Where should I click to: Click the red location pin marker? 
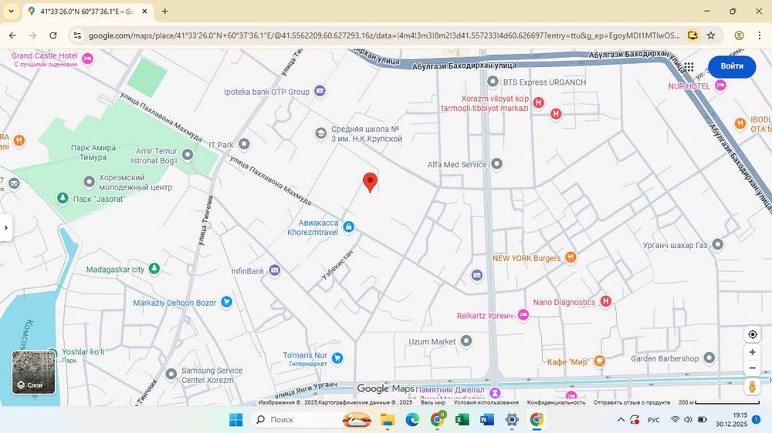pyautogui.click(x=371, y=182)
